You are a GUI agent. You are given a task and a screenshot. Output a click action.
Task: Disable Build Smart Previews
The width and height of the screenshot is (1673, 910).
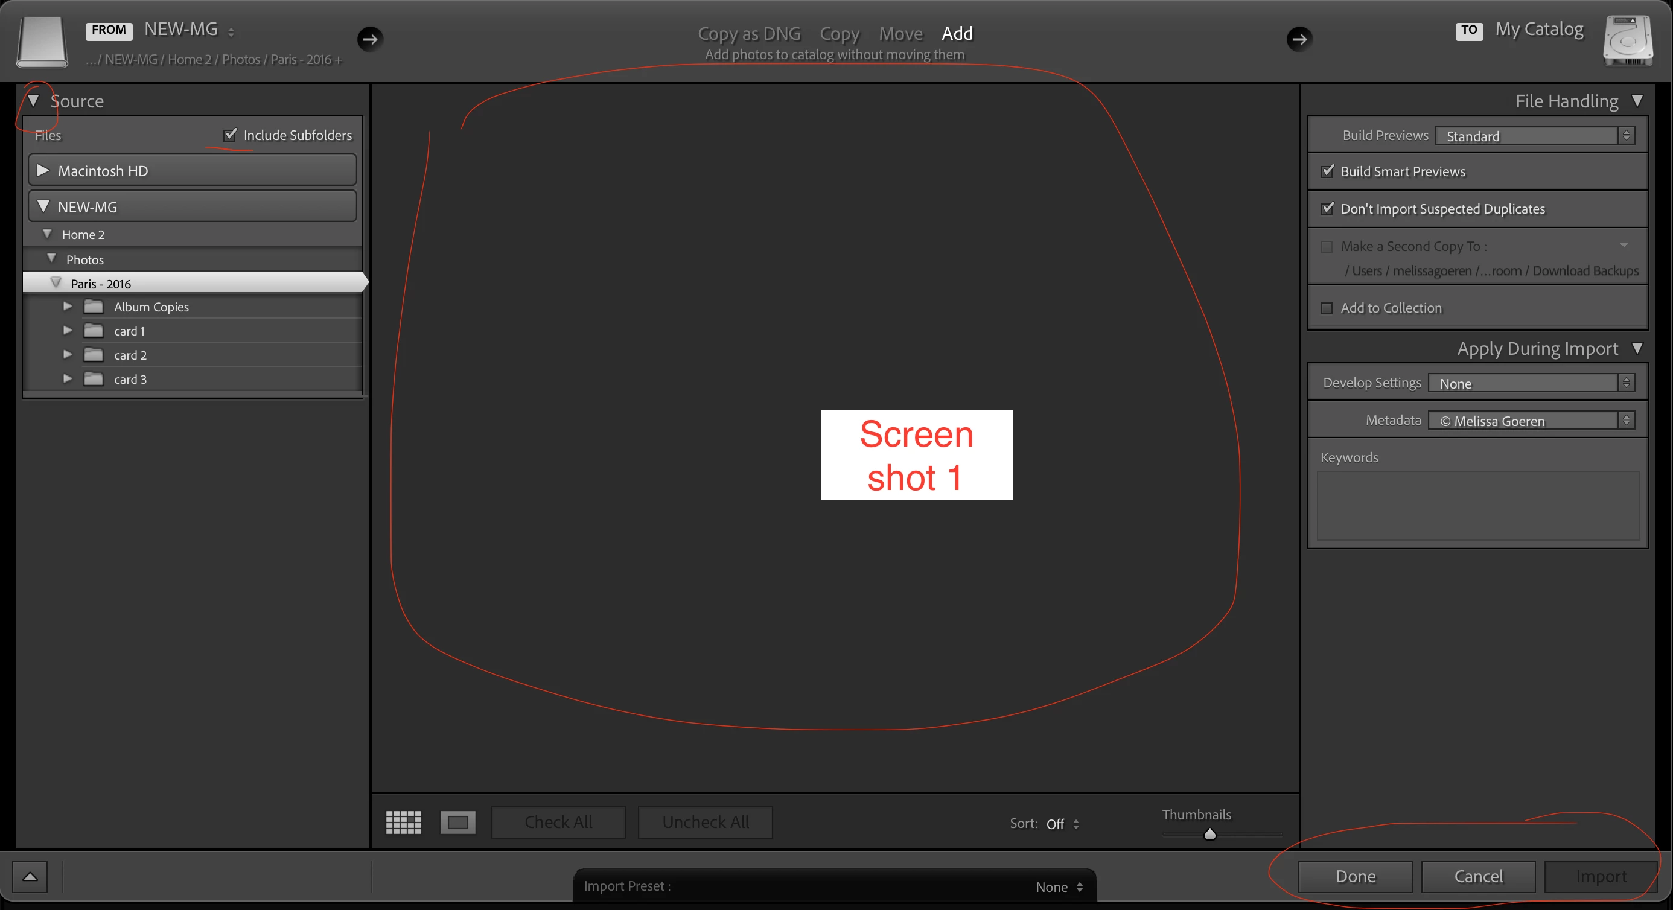pos(1327,171)
